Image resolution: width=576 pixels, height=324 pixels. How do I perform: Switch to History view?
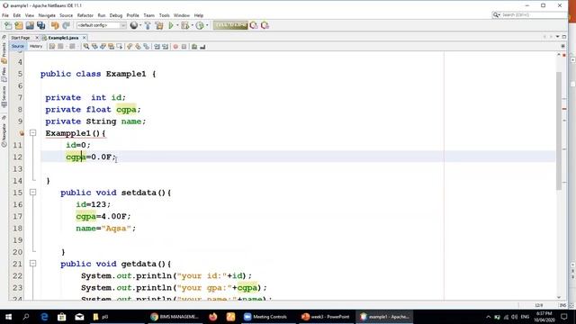[x=36, y=46]
